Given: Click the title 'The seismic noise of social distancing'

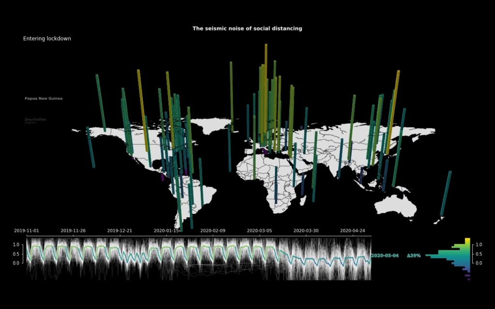Looking at the screenshot, I should (247, 28).
